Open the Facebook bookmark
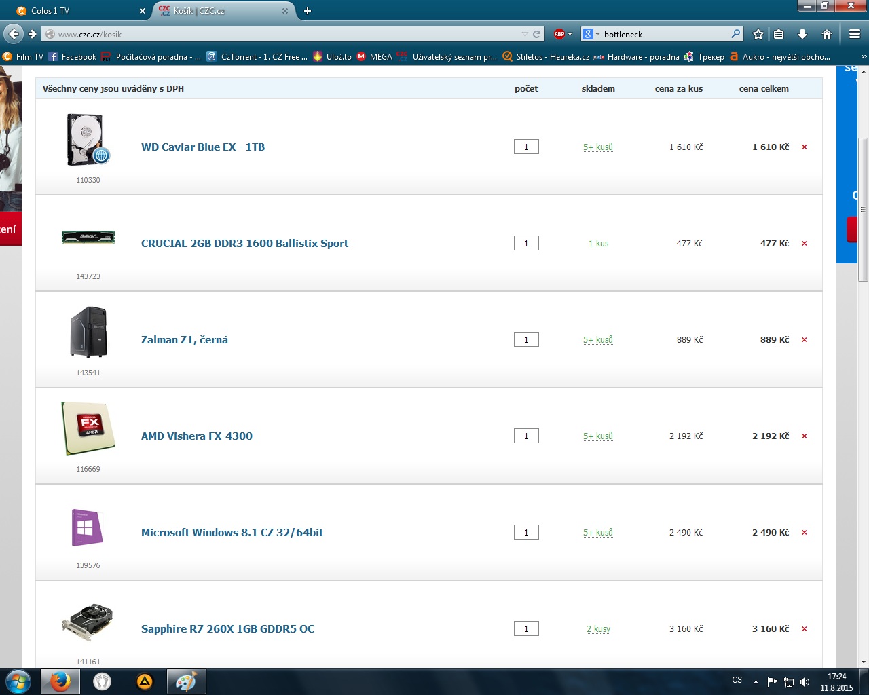Image resolution: width=869 pixels, height=695 pixels. [73, 57]
